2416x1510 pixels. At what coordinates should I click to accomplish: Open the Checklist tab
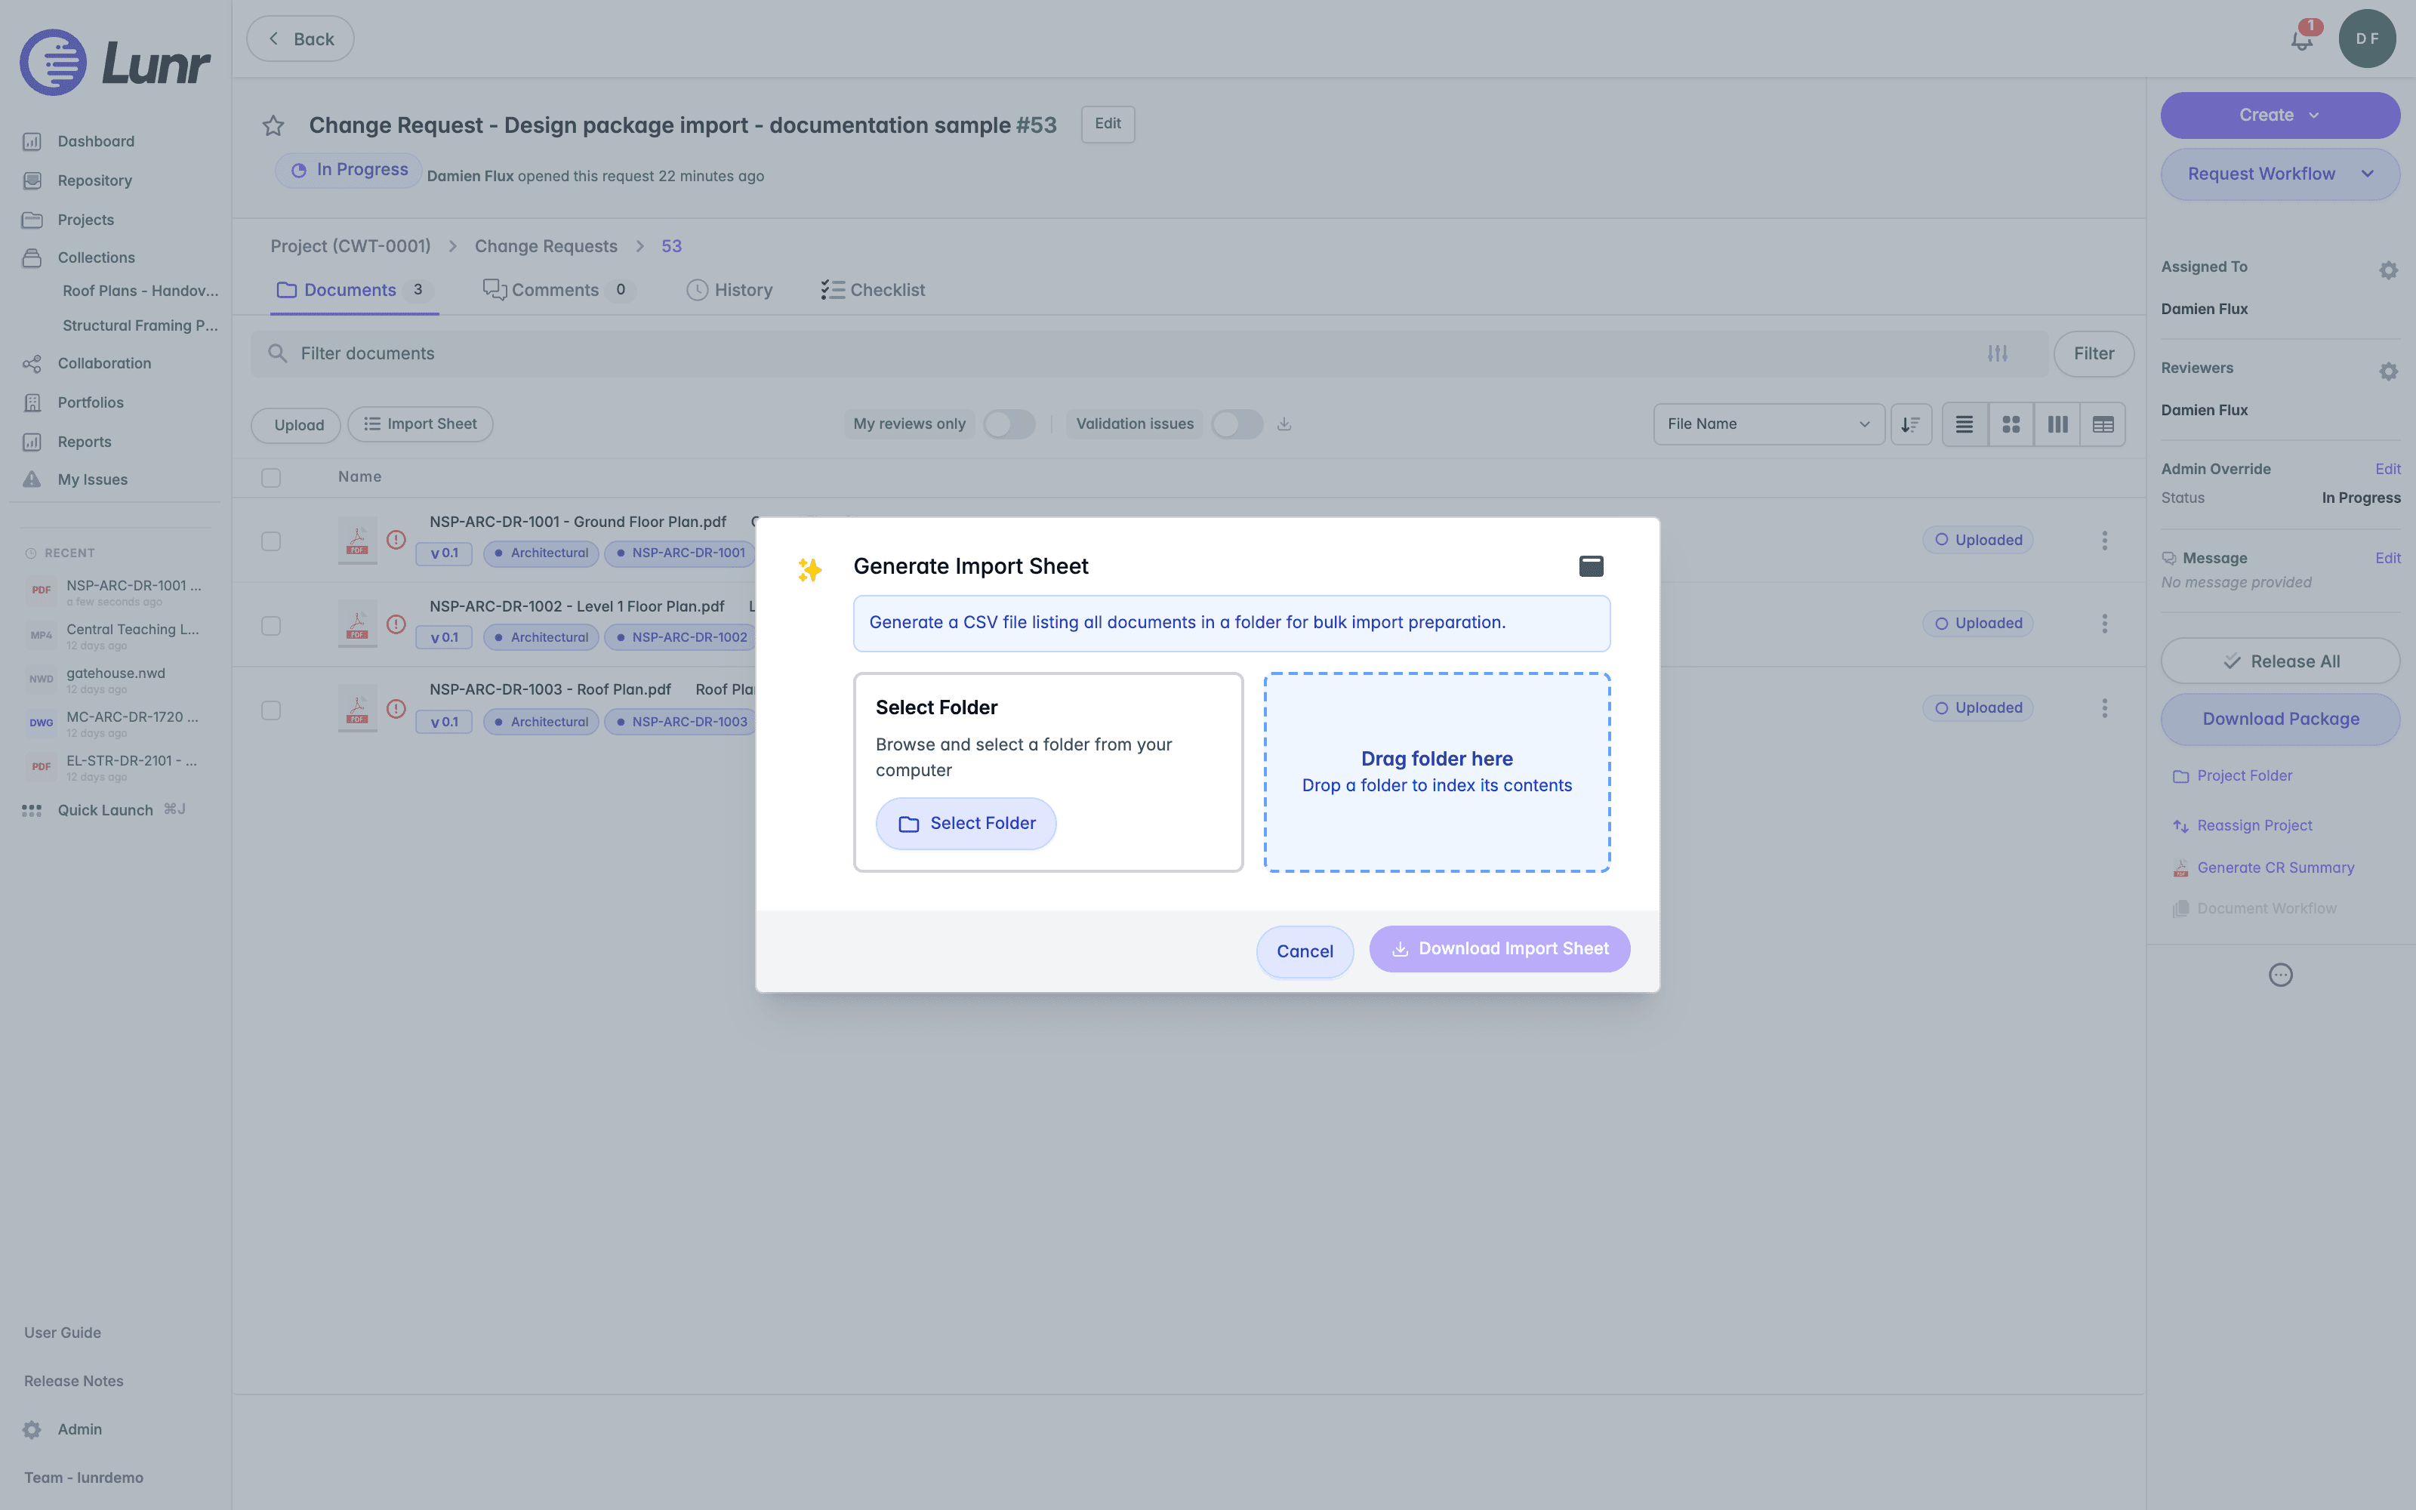click(873, 291)
